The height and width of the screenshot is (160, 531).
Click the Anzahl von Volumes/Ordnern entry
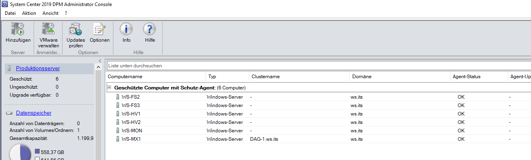point(44,130)
